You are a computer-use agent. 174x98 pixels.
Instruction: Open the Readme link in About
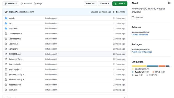pyautogui.click(x=139, y=17)
